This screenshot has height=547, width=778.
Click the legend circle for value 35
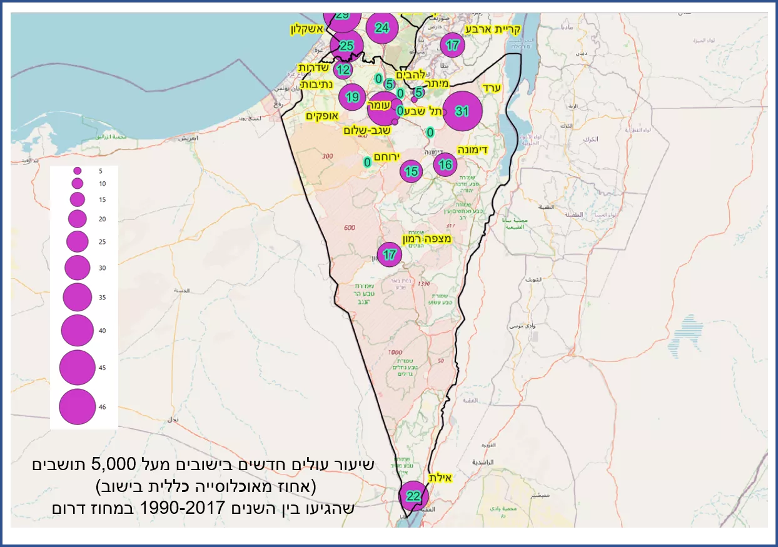(78, 297)
